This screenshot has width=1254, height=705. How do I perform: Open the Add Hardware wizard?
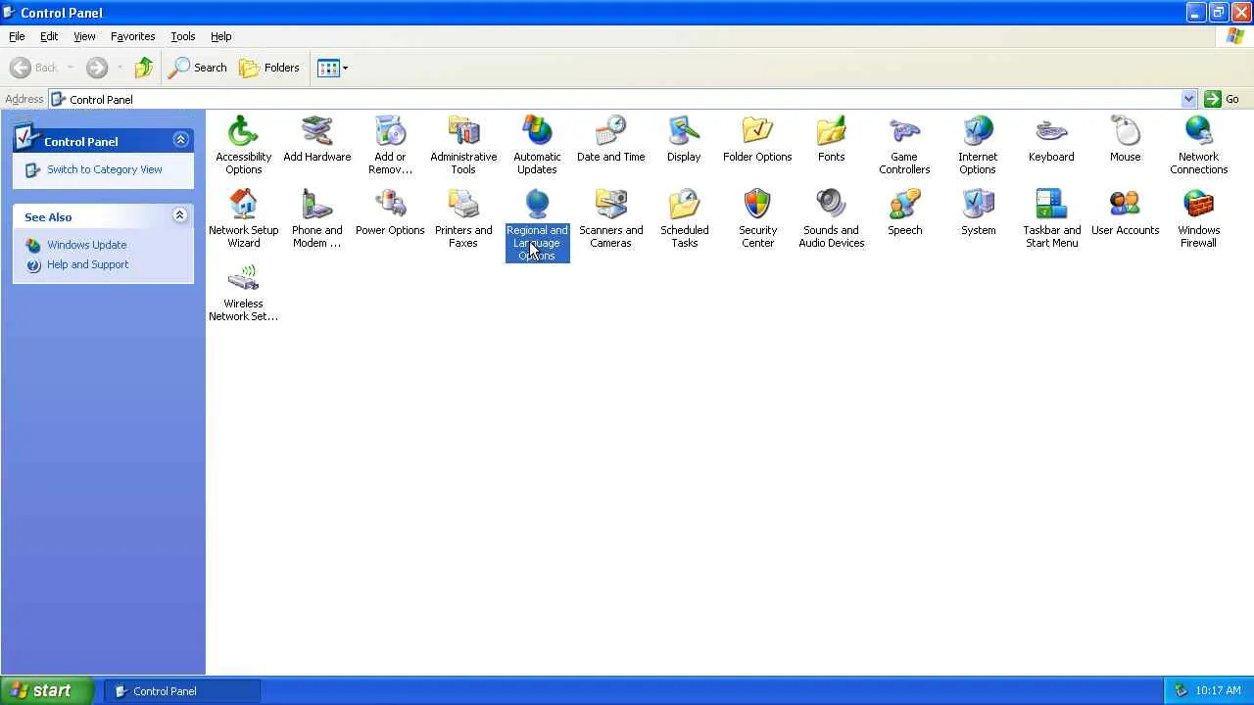(316, 139)
